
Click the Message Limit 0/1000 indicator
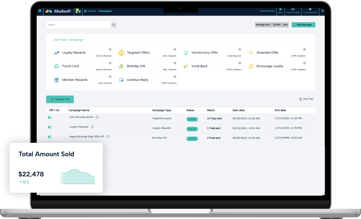[x=271, y=24]
